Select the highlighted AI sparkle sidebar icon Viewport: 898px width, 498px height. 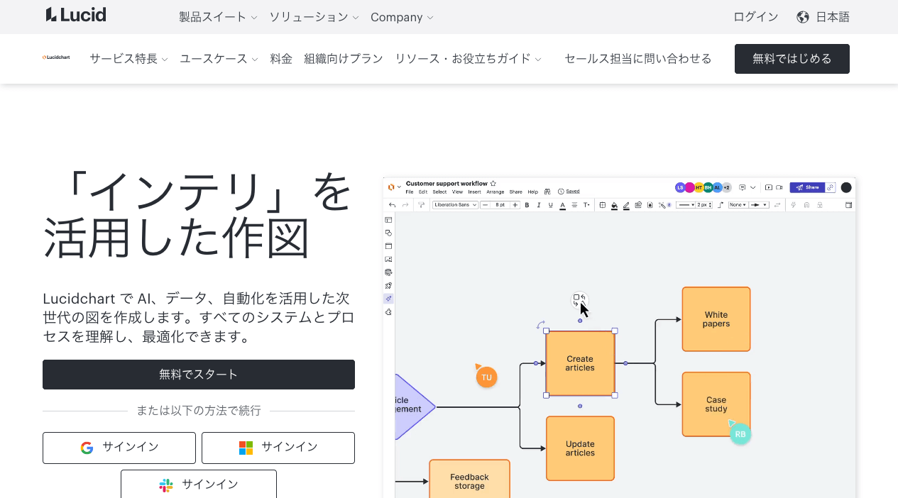click(388, 299)
